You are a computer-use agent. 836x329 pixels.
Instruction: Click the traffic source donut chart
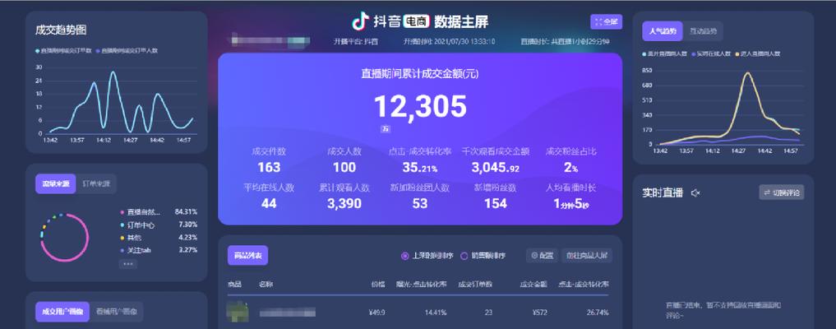[x=64, y=237]
